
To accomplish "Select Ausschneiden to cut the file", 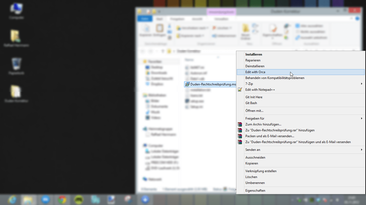I will point(300,157).
